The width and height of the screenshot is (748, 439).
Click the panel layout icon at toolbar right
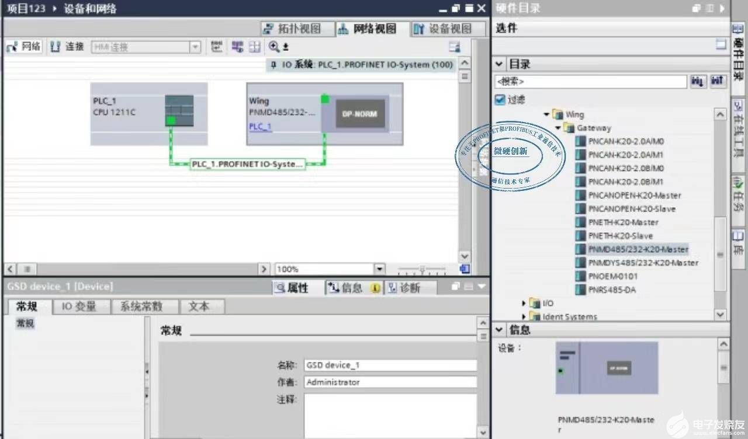[454, 47]
